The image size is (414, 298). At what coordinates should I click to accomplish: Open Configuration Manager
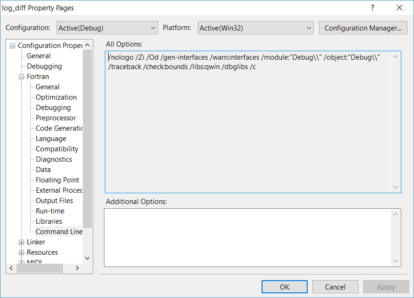(x=363, y=28)
